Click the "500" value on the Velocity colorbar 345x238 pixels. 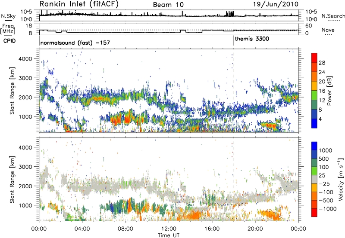click(x=324, y=159)
